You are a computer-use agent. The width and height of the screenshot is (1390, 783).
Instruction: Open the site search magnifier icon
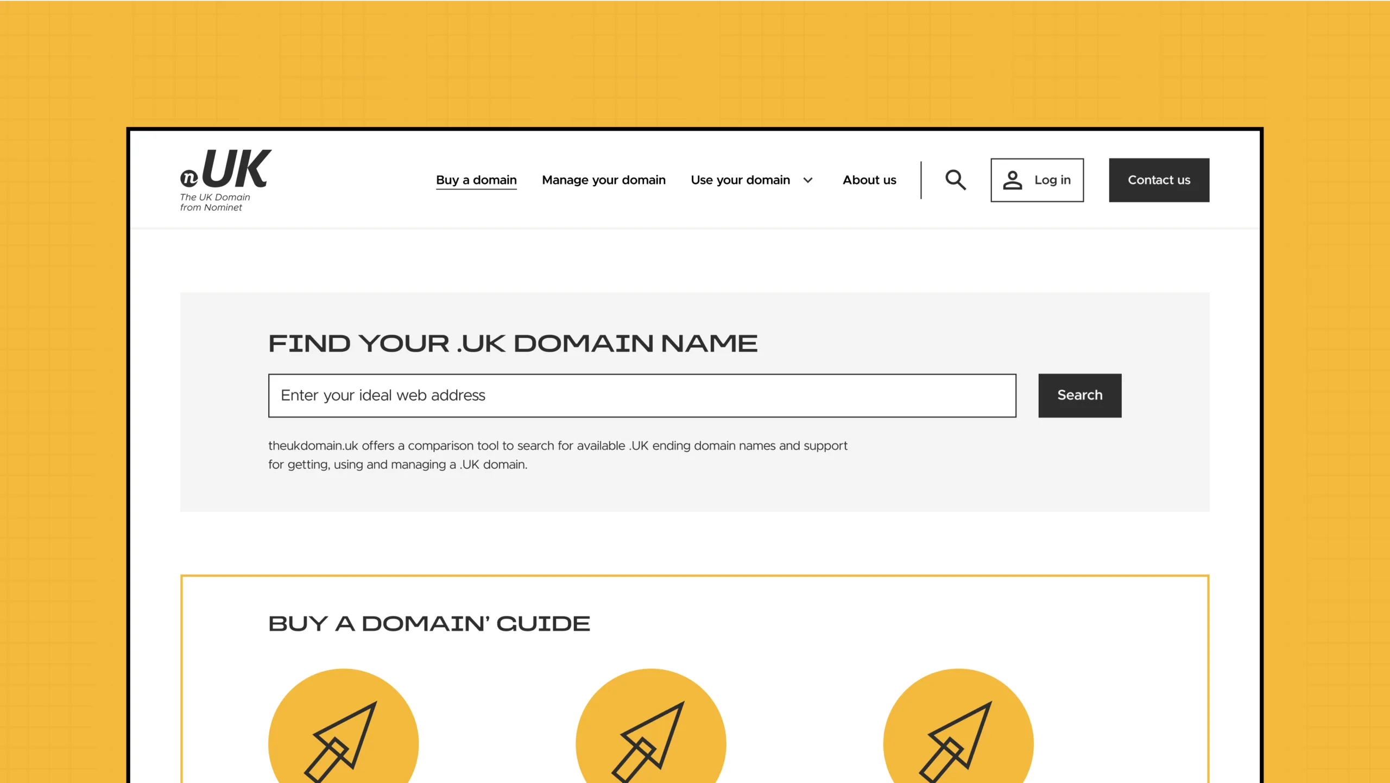(x=955, y=180)
